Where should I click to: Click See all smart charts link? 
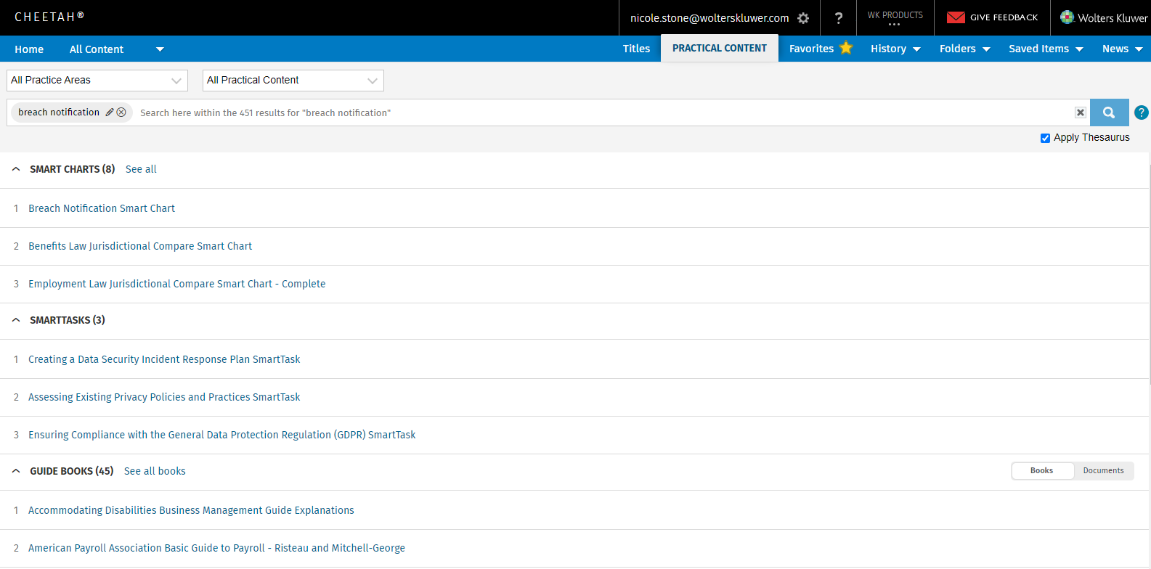click(141, 169)
